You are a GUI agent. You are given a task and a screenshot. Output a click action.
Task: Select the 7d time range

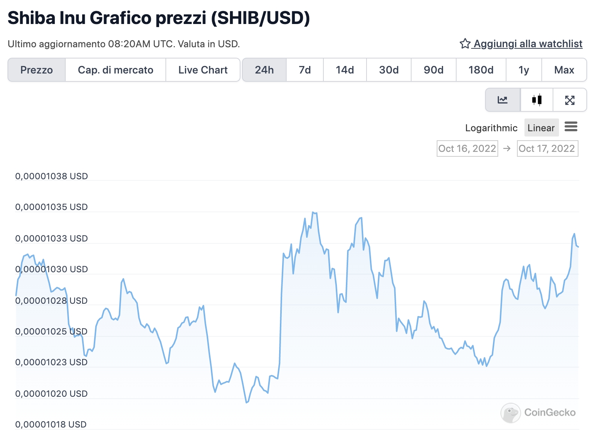pyautogui.click(x=305, y=70)
